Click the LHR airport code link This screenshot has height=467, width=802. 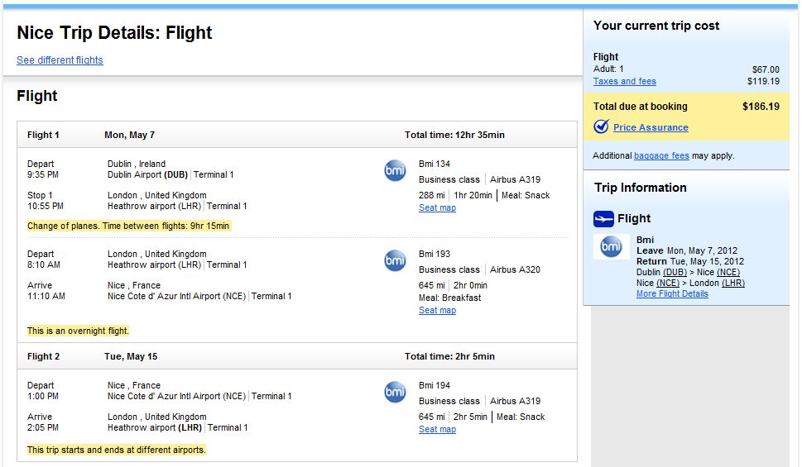(x=733, y=283)
